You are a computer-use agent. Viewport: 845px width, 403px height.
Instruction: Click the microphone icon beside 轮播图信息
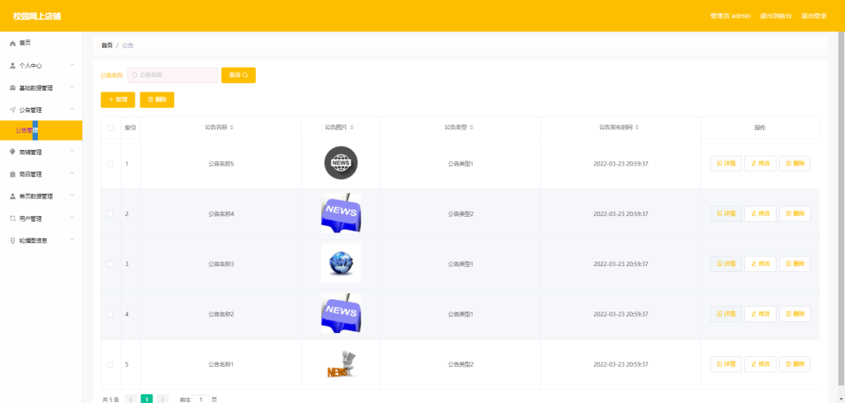pos(12,241)
